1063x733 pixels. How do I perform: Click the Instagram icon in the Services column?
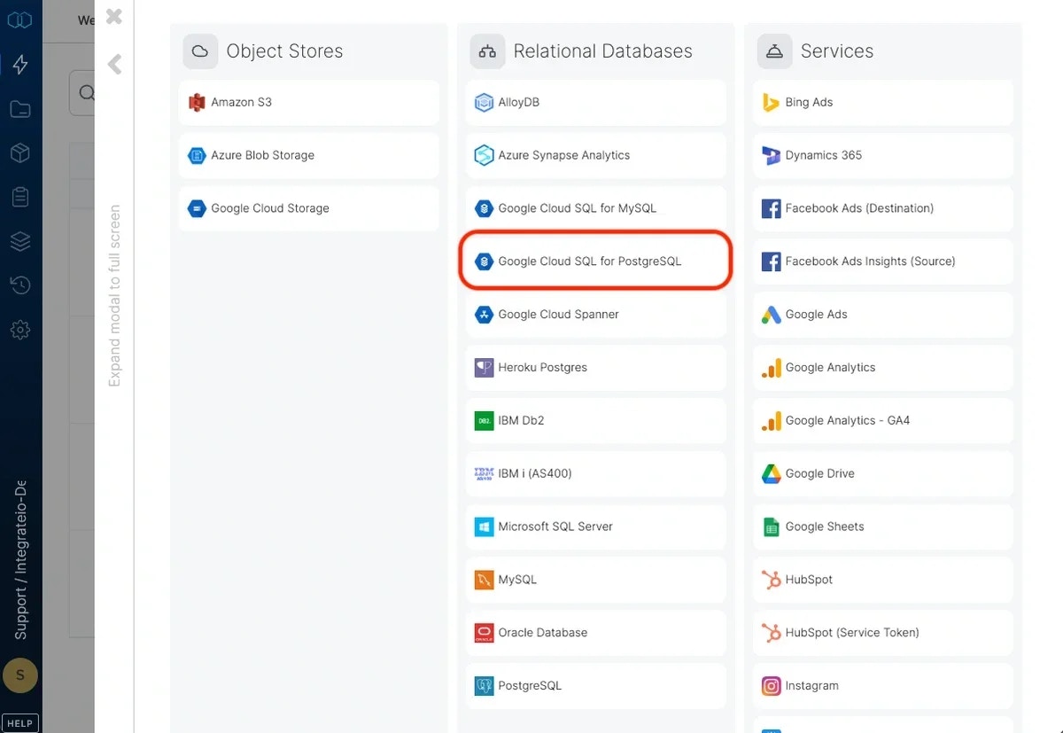point(772,685)
